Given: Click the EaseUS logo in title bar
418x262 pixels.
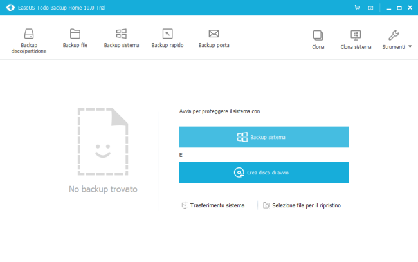Looking at the screenshot, I should tap(9, 8).
